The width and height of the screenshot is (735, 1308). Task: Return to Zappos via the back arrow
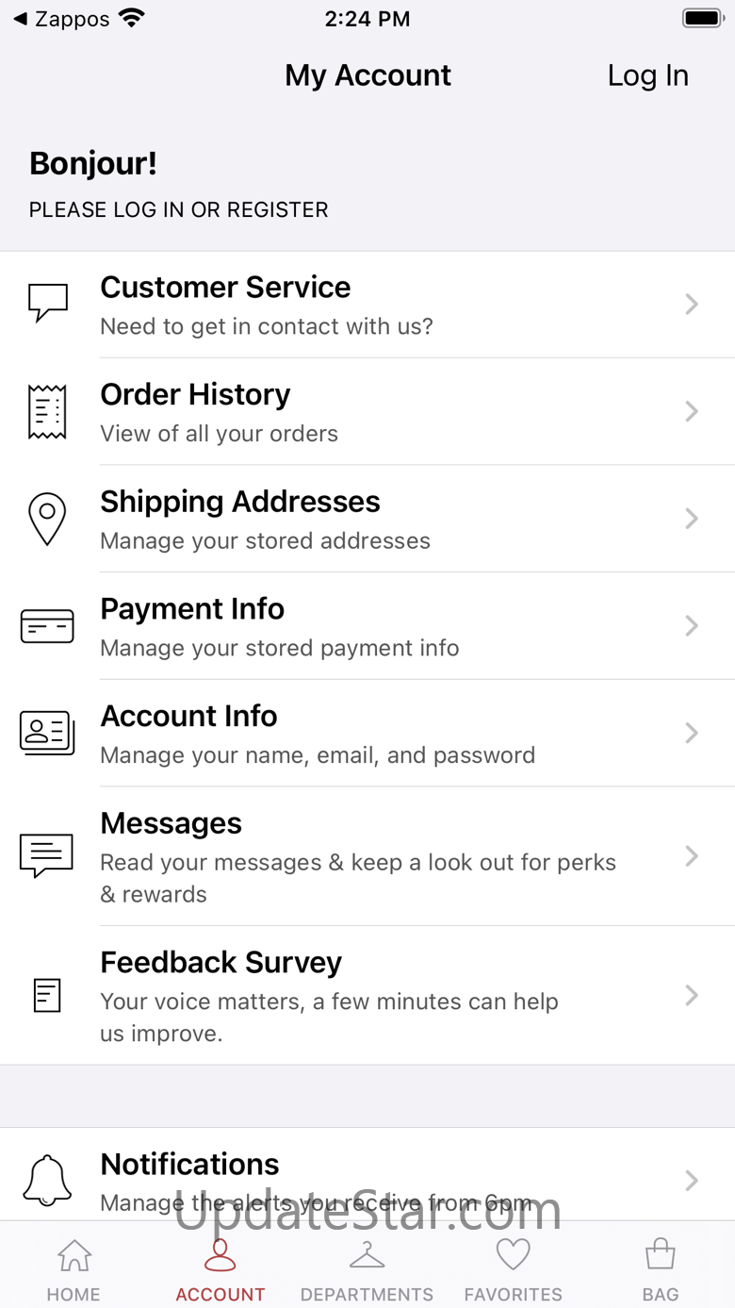(61, 19)
